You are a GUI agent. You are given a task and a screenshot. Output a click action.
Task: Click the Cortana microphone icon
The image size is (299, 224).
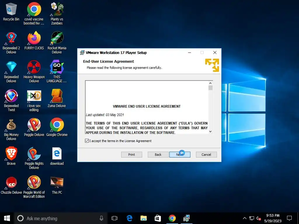pos(101,218)
